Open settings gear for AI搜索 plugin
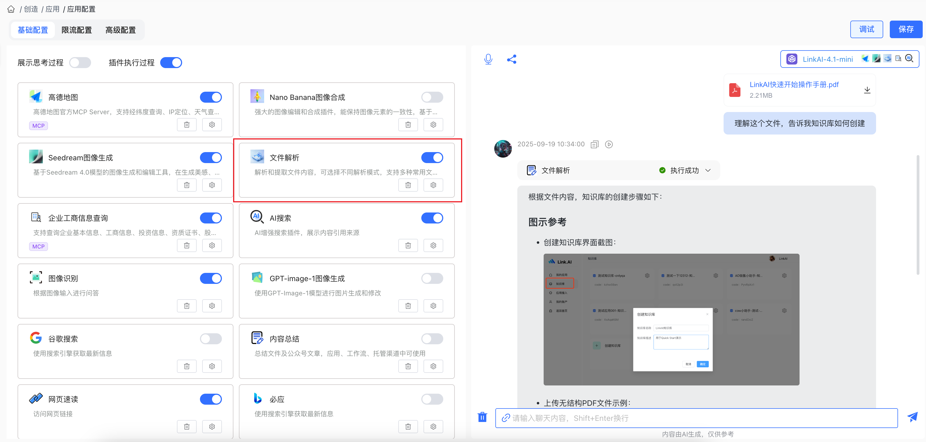This screenshot has width=926, height=442. [x=433, y=245]
